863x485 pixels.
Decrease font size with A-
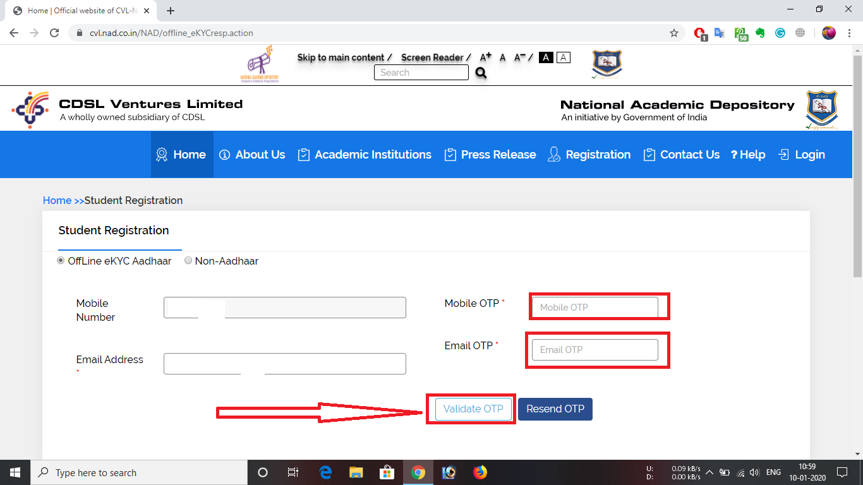tap(520, 57)
